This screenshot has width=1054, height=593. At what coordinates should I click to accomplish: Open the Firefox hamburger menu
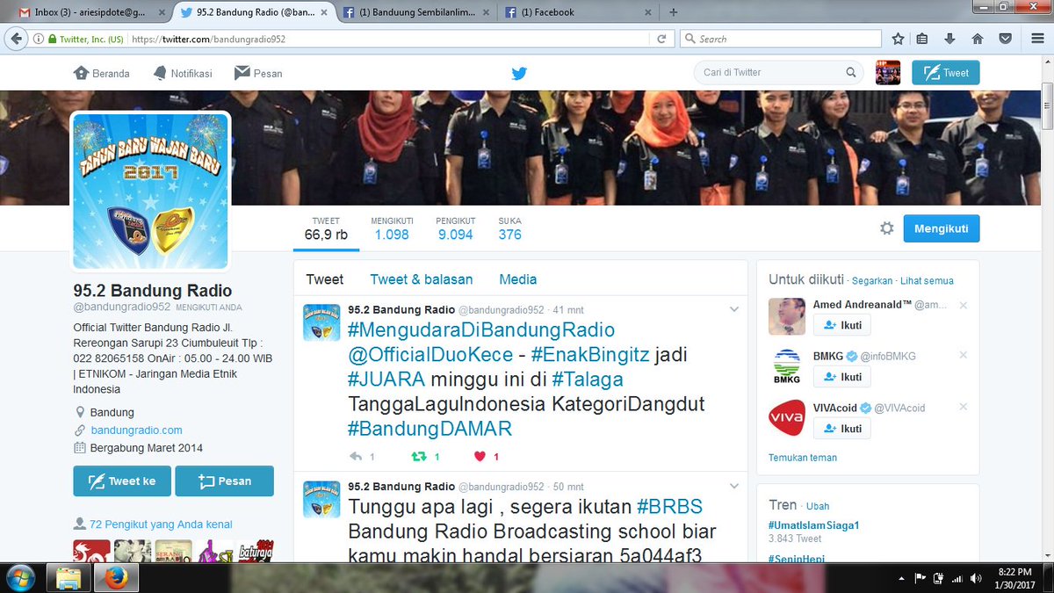pos(1036,38)
